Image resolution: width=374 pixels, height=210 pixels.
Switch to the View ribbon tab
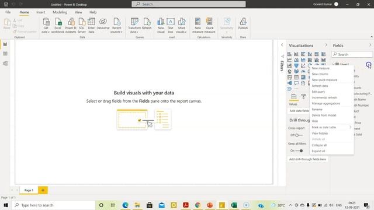pos(78,12)
